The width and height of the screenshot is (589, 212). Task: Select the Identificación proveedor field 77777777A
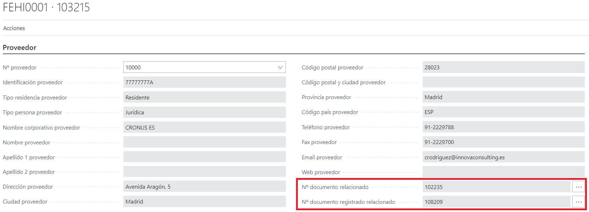coord(204,82)
